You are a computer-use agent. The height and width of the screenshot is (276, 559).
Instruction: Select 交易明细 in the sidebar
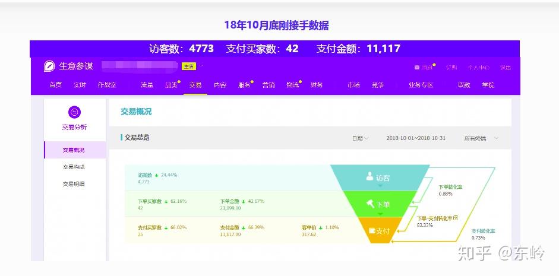(x=74, y=184)
